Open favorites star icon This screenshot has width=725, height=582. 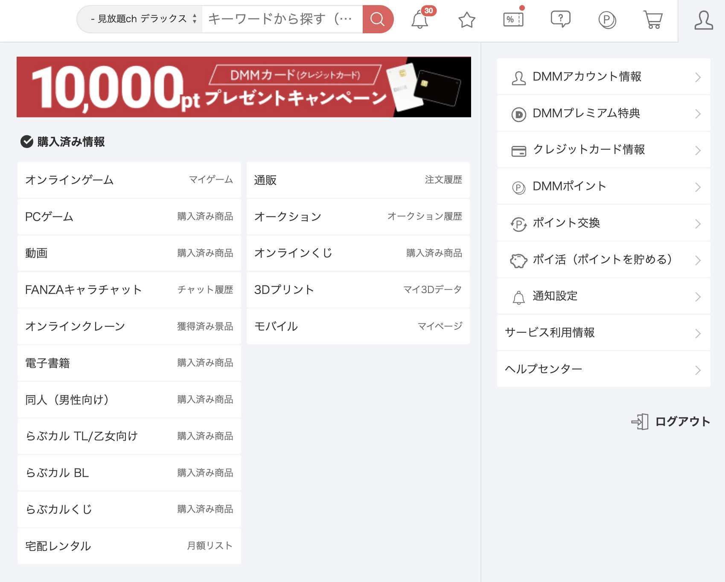[x=467, y=20]
